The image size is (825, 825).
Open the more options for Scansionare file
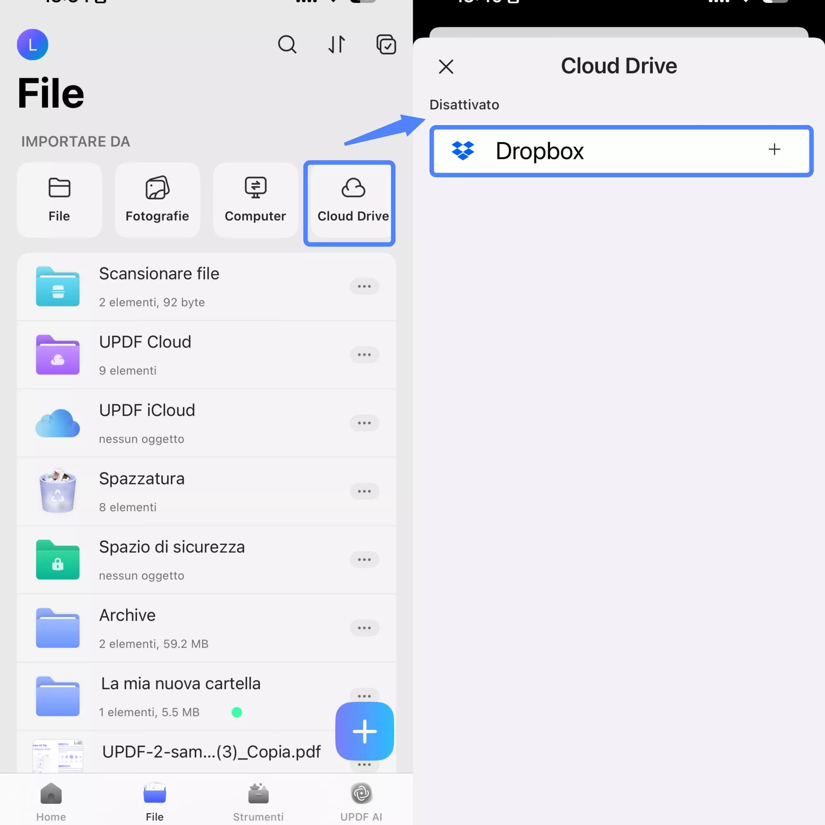click(x=364, y=286)
